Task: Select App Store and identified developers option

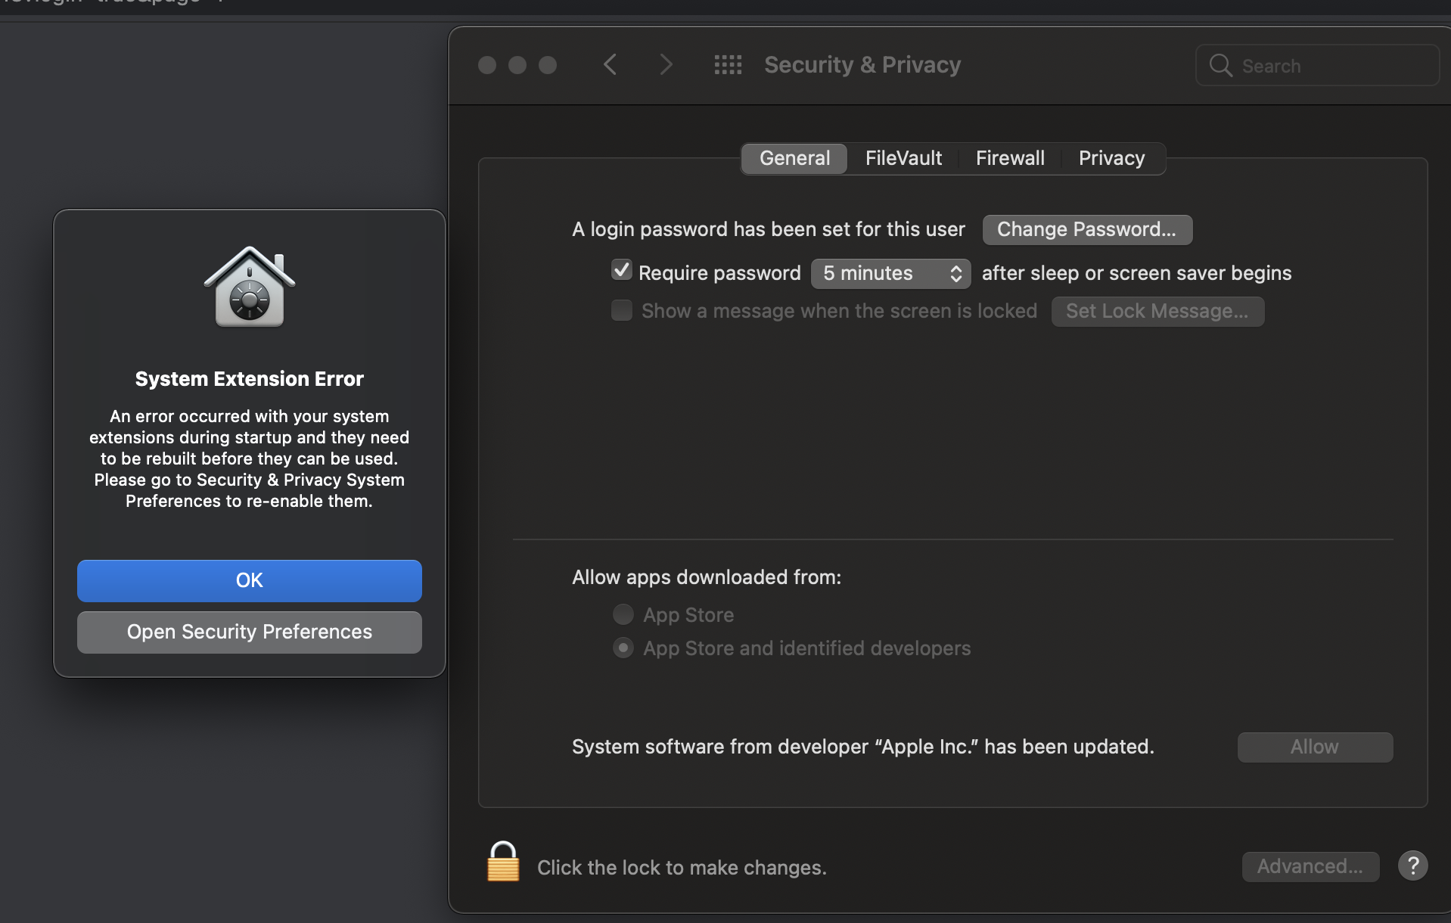Action: coord(623,648)
